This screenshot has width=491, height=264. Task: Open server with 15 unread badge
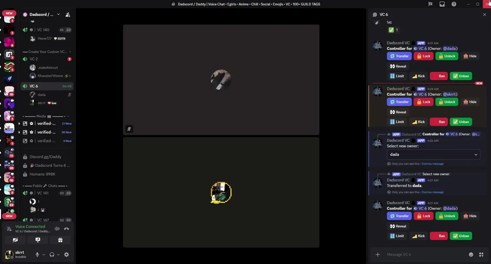(x=9, y=91)
